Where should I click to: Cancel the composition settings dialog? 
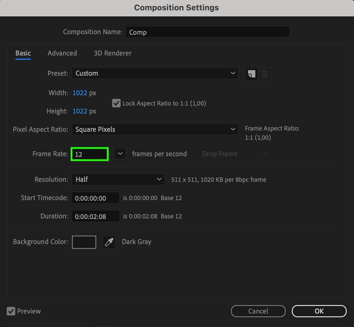point(258,311)
